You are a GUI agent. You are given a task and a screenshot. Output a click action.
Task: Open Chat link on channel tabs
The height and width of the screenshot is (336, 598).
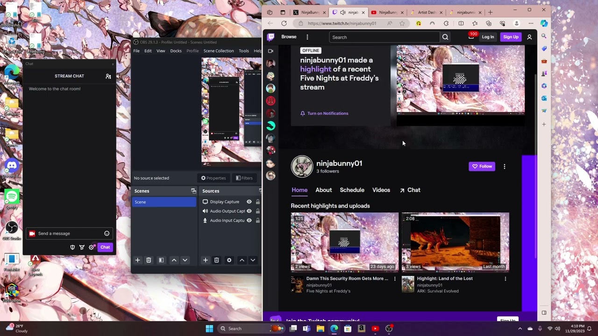pyautogui.click(x=410, y=190)
